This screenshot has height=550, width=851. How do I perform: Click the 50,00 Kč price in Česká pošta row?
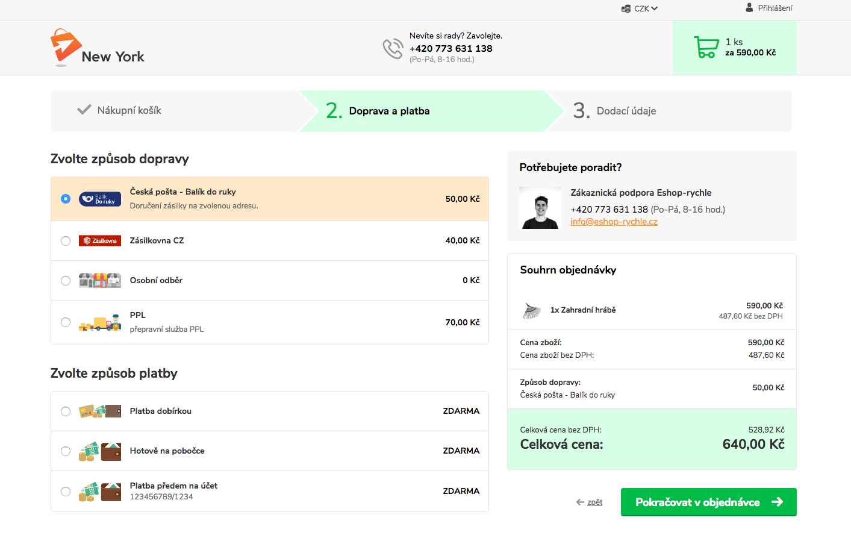click(463, 199)
